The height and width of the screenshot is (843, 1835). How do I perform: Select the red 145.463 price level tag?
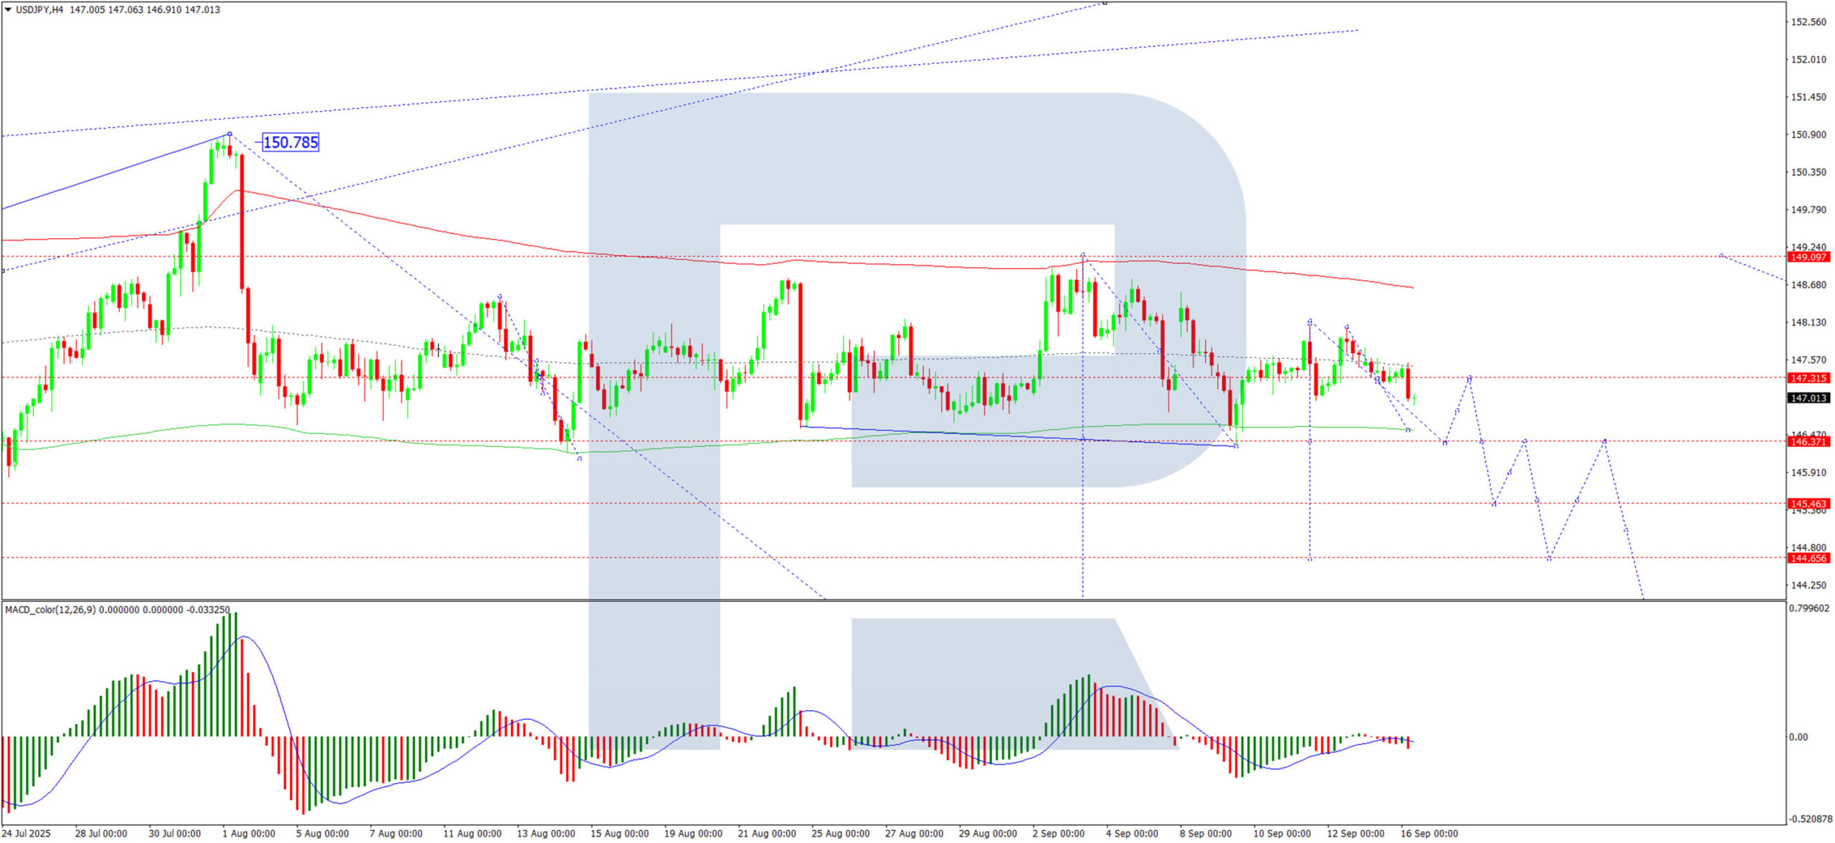click(x=1808, y=504)
